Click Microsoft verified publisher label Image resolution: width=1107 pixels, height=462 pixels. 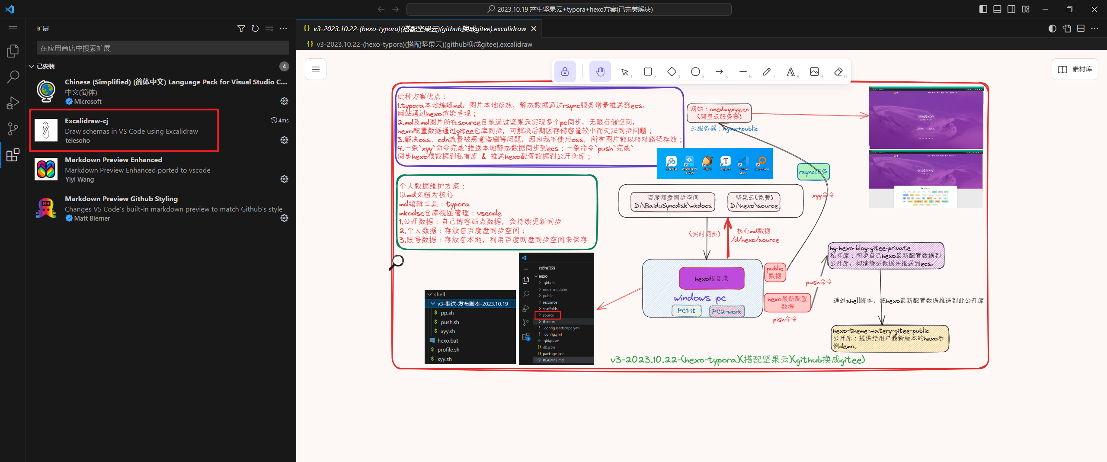coord(83,101)
